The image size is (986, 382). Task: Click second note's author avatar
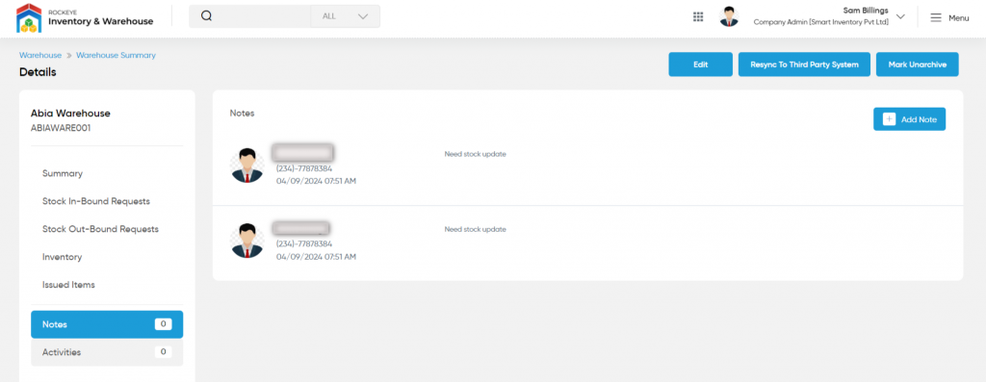click(x=247, y=242)
